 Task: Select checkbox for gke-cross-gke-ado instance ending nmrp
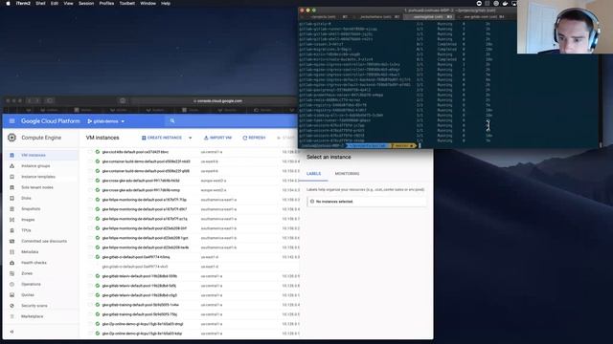90,190
